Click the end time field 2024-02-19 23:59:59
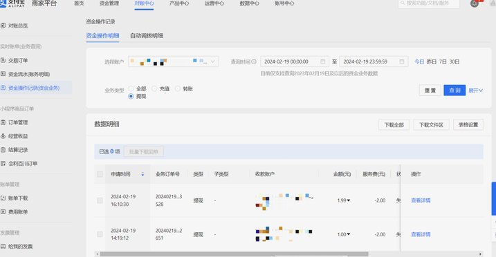496x257 pixels. pos(374,61)
